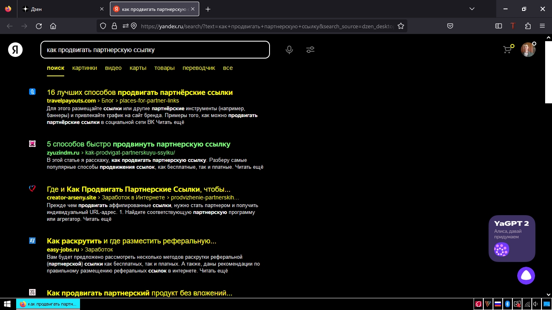Click the red T extension icon
This screenshot has height=310, width=552.
513,26
